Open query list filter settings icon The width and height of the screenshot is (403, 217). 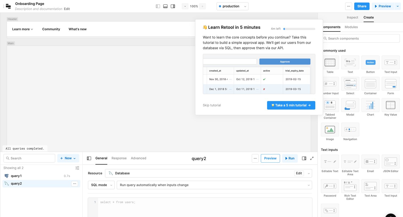pos(77,168)
